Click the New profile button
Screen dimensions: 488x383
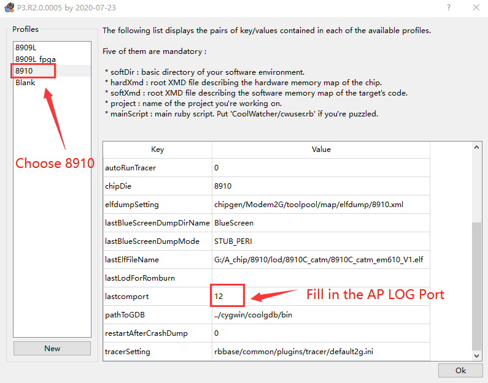click(x=52, y=349)
